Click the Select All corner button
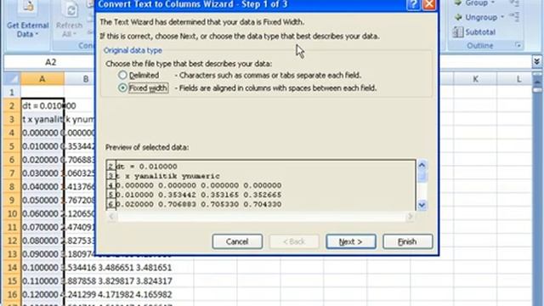This screenshot has width=544, height=306. (12, 79)
